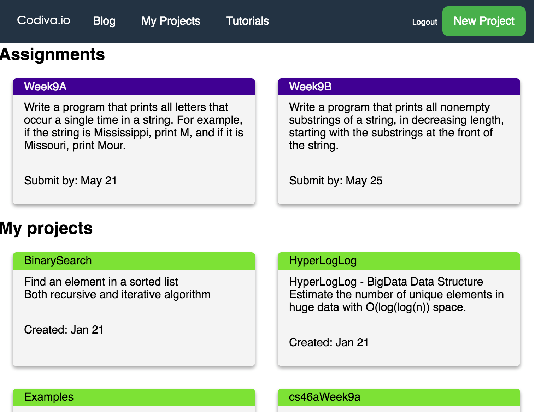The image size is (535, 412).
Task: Go to My Projects in navbar
Action: point(171,21)
